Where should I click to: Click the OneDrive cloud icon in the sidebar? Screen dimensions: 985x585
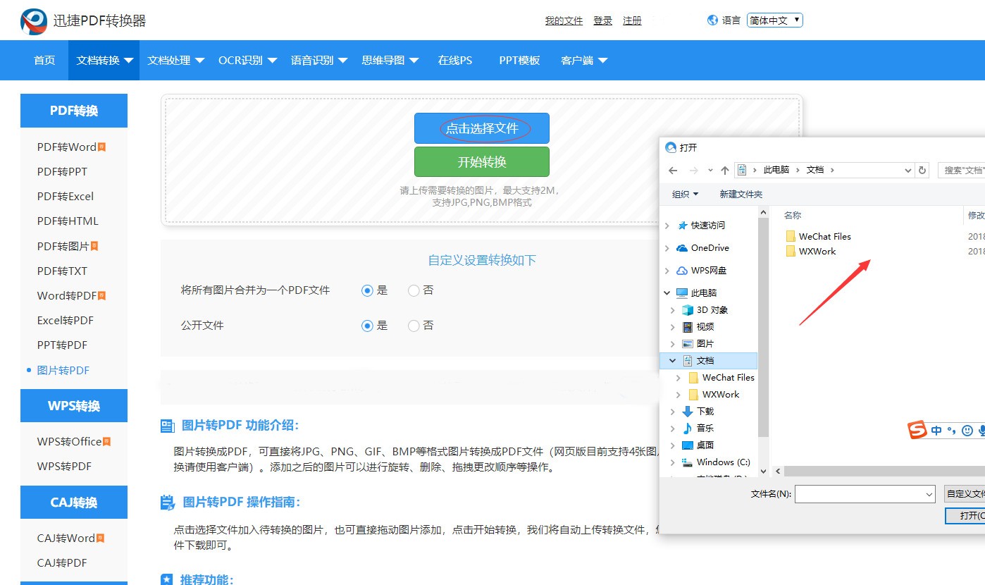[x=682, y=248]
